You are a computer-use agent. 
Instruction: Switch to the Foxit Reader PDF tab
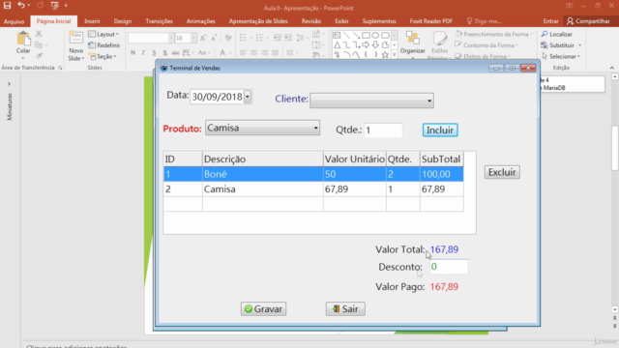click(x=430, y=21)
